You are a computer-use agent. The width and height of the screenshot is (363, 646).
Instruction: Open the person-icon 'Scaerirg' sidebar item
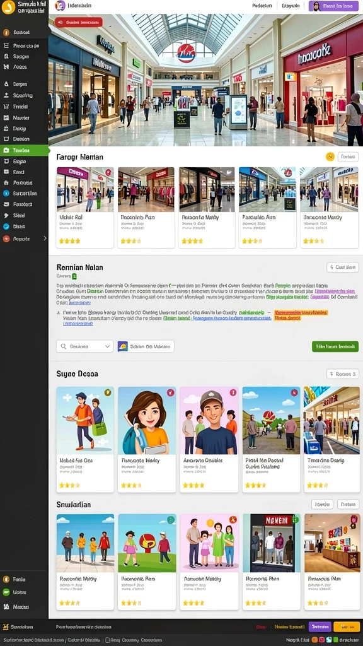24,95
